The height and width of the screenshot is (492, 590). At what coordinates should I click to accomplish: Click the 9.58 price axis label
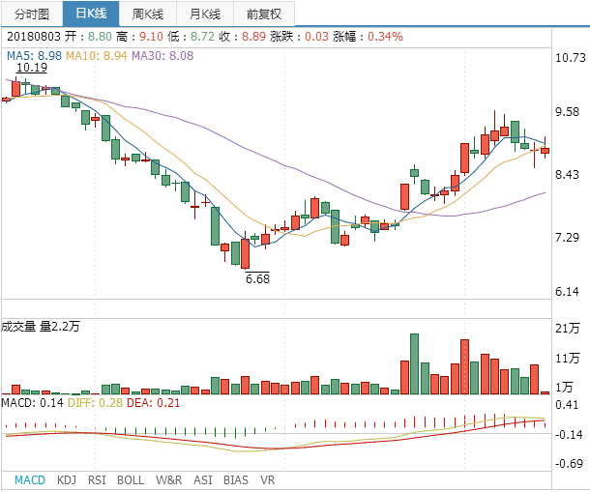pos(568,112)
